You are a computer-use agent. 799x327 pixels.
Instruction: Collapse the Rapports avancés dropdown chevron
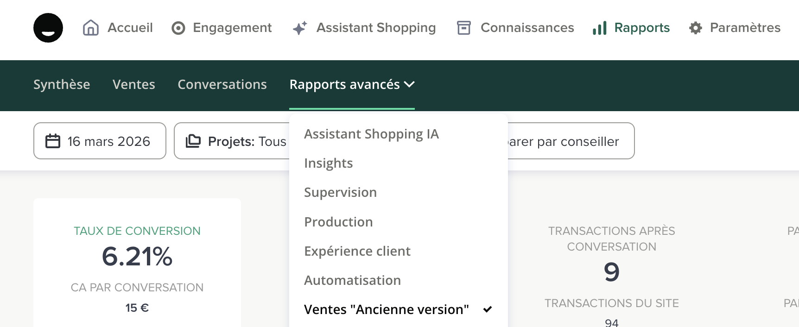409,84
